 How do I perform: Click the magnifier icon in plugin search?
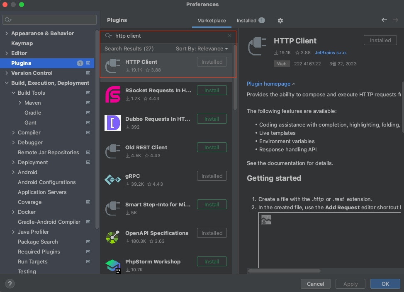[108, 36]
